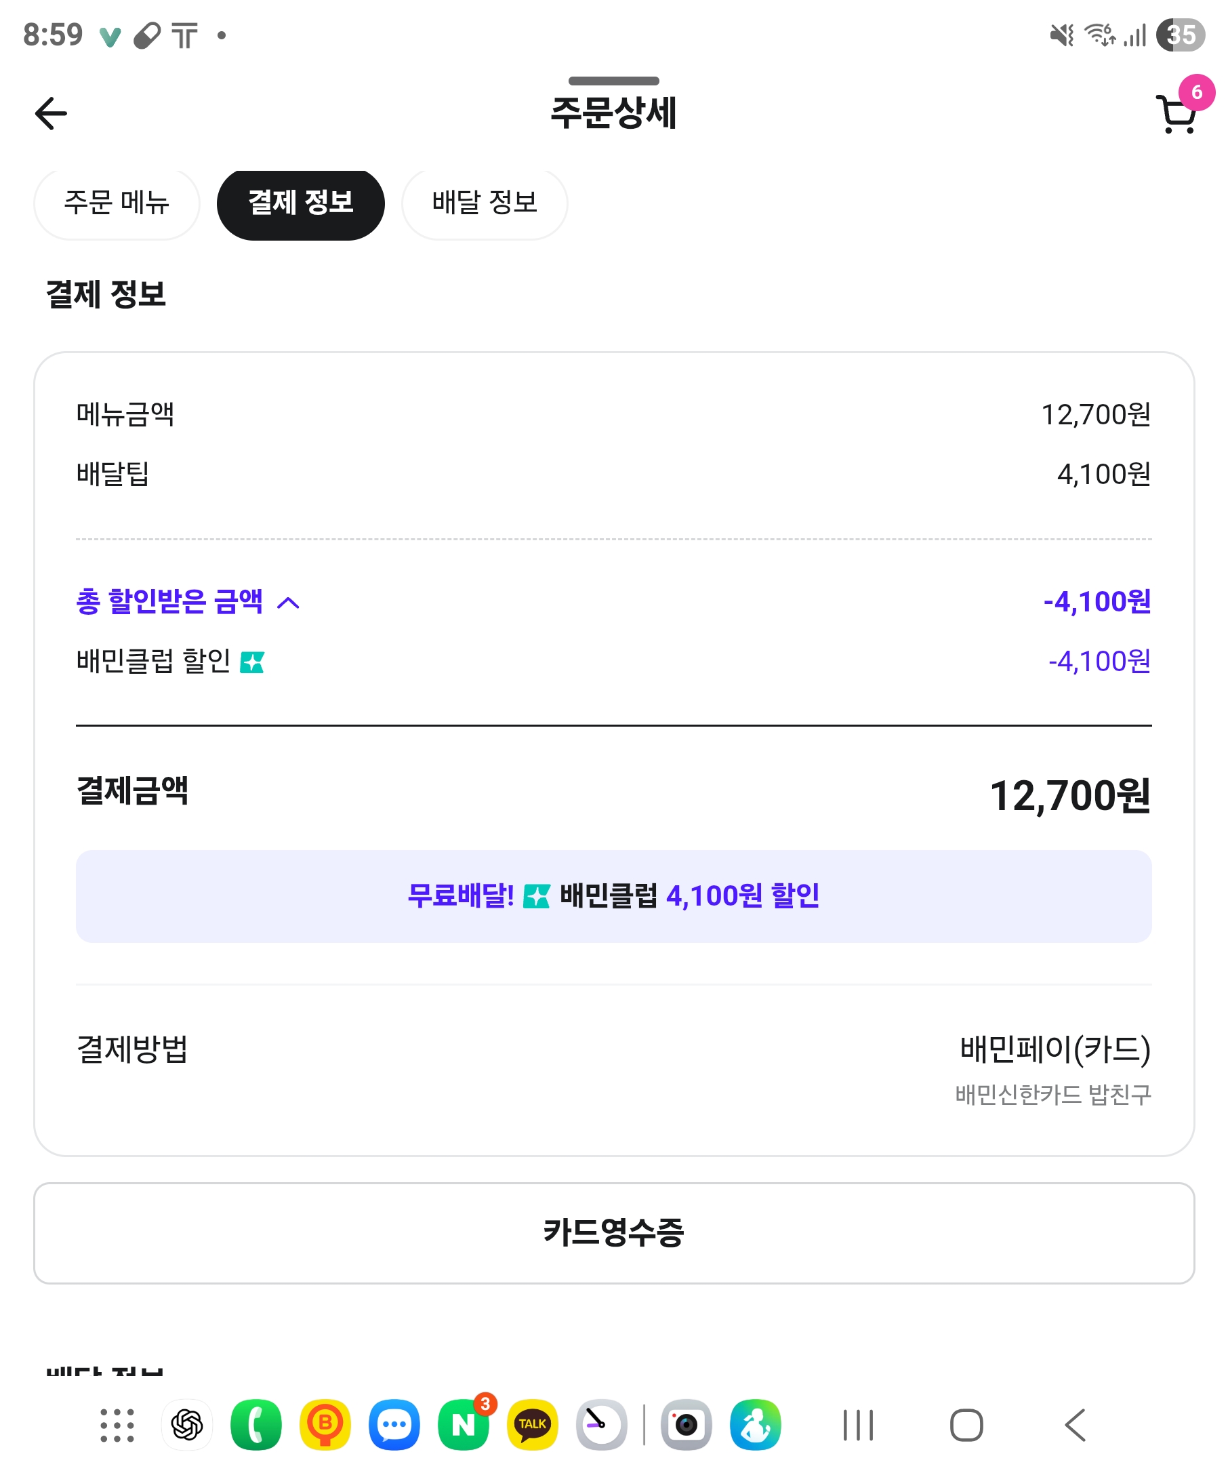Go to the 배달 정보 tab
The image size is (1228, 1475).
point(485,203)
